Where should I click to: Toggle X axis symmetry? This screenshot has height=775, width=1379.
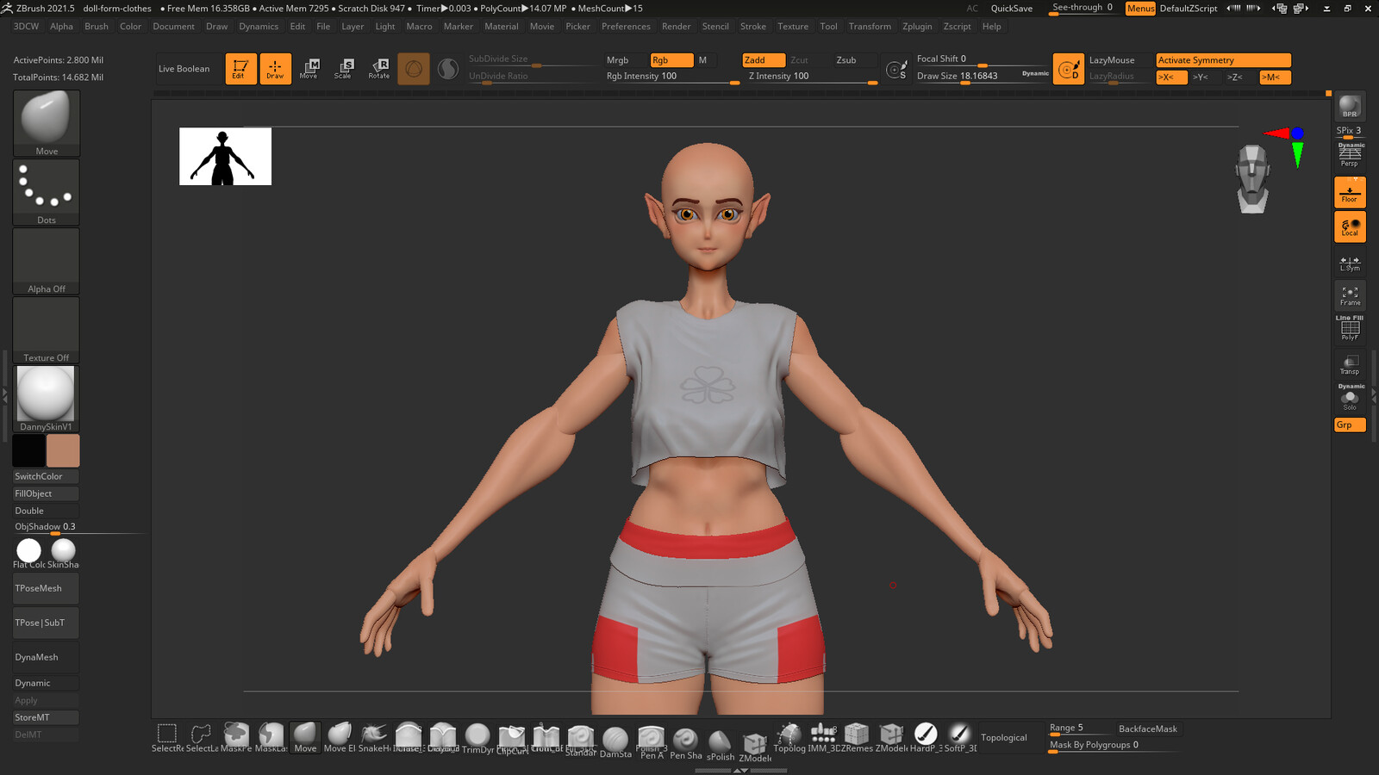[1171, 77]
